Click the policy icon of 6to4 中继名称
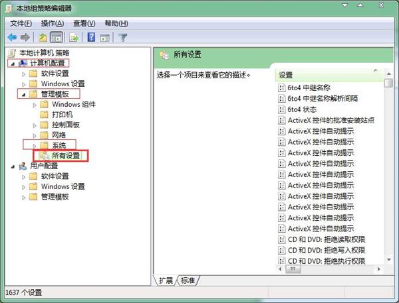Image resolution: width=399 pixels, height=303 pixels. pos(281,88)
